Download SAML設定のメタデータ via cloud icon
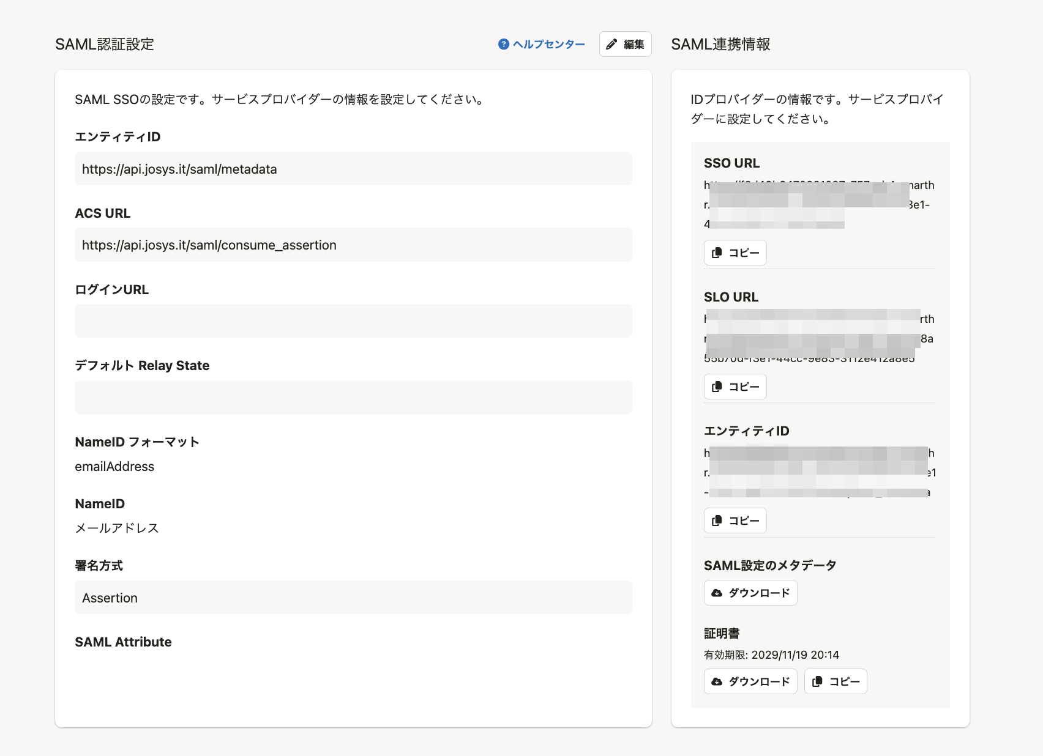 coord(717,593)
